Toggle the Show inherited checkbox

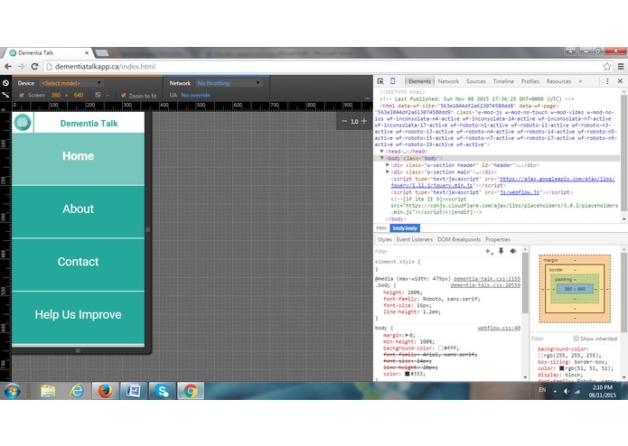coord(576,338)
